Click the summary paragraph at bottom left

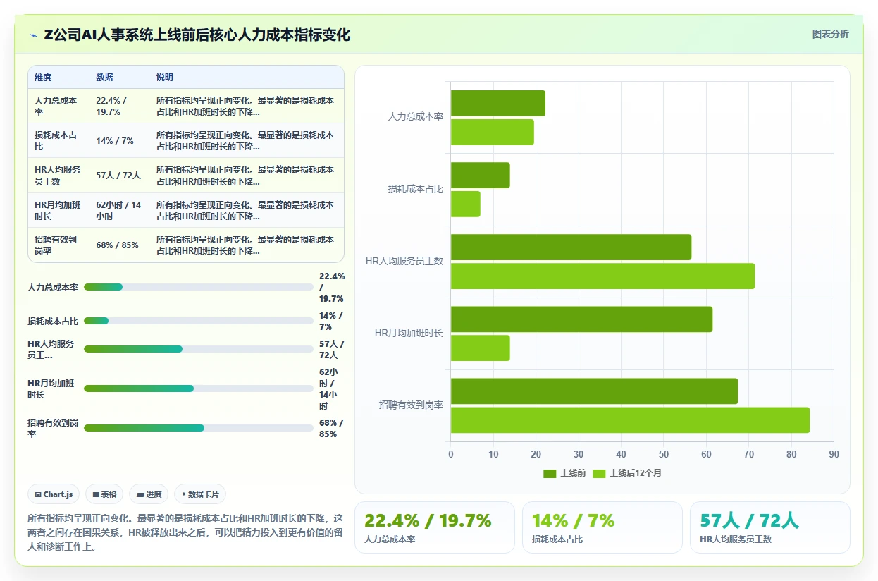click(x=185, y=532)
